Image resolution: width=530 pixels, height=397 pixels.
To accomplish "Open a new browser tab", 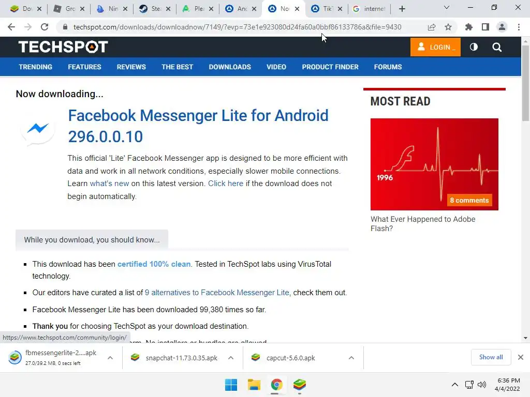I will point(402,9).
